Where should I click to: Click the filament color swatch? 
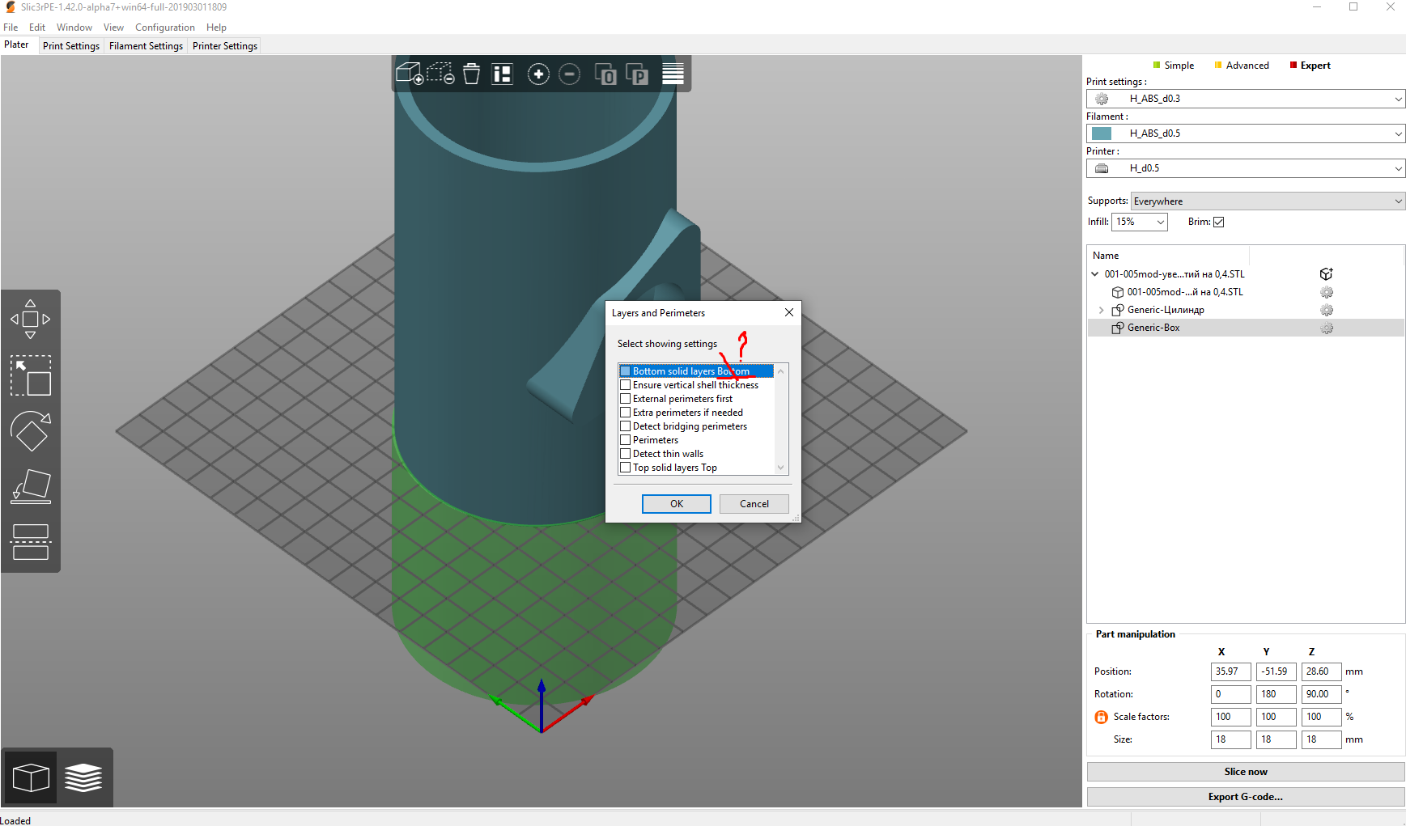[x=1102, y=133]
